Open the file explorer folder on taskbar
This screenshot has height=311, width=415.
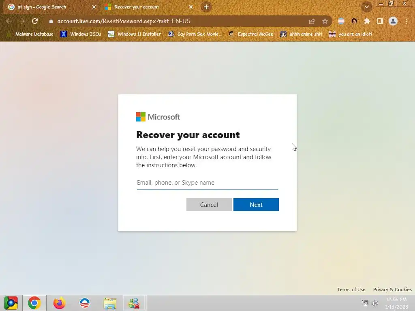point(110,303)
